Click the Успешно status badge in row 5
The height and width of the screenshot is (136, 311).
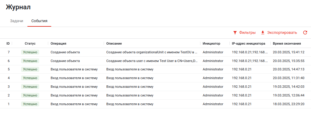point(30,69)
